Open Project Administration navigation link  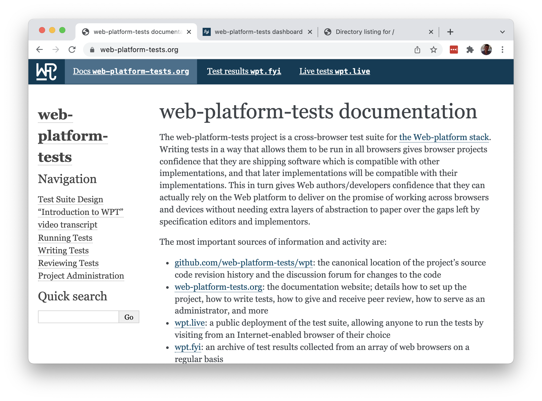81,276
